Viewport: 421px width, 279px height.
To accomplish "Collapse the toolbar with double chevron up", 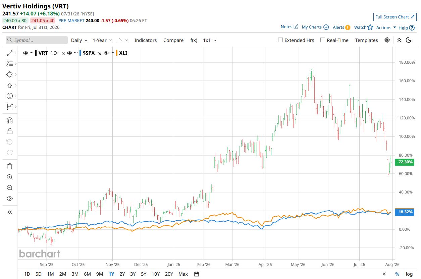I will click(x=399, y=40).
